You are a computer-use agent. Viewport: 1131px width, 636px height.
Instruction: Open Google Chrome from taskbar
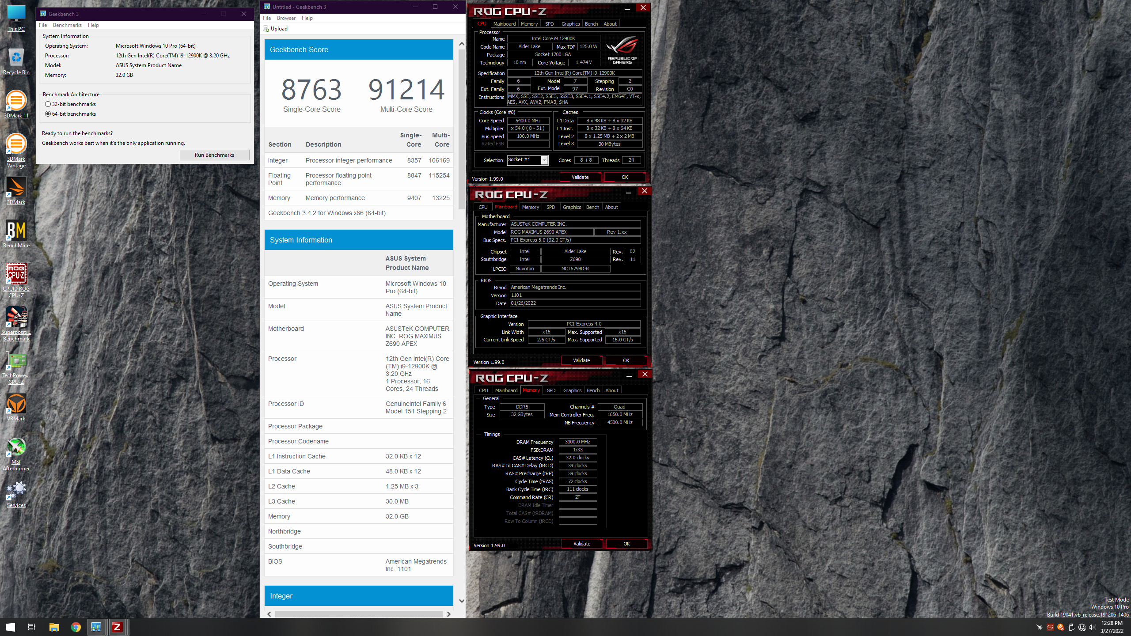tap(76, 627)
